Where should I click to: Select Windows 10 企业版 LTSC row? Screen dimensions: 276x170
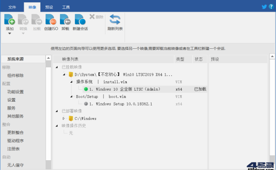tap(145, 89)
